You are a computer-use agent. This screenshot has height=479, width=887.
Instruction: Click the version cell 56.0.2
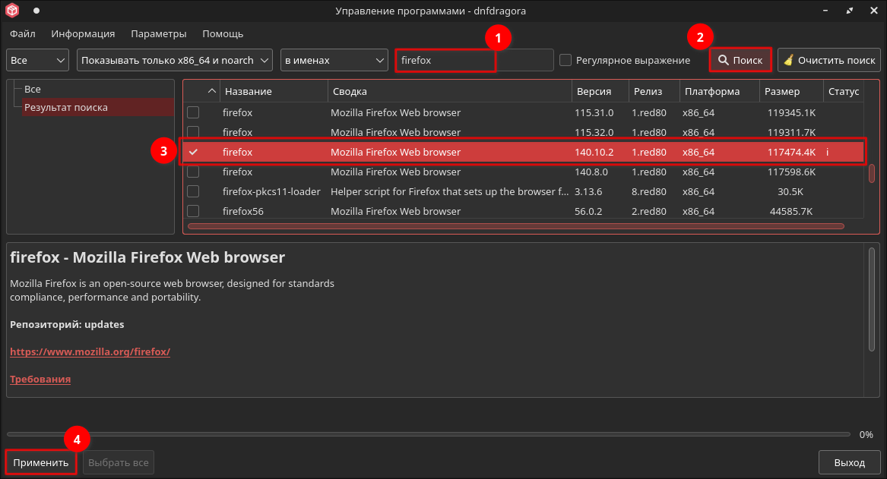tap(588, 211)
